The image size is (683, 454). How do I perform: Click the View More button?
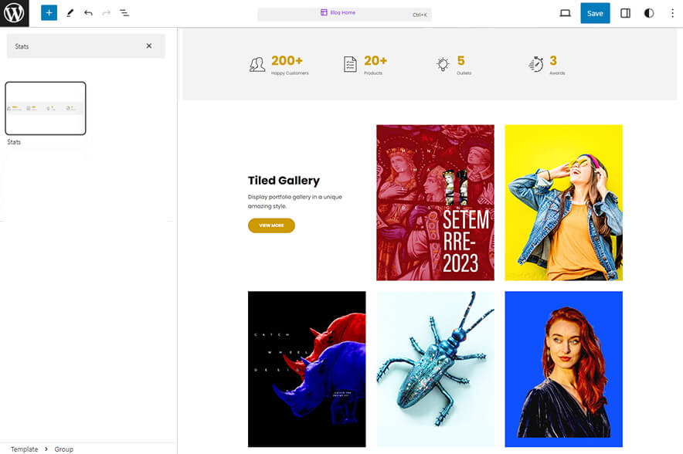(x=271, y=225)
